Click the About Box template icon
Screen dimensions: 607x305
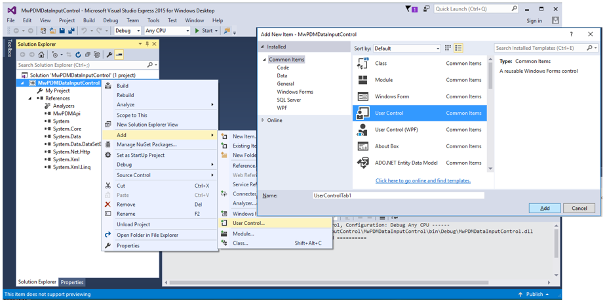click(x=362, y=146)
